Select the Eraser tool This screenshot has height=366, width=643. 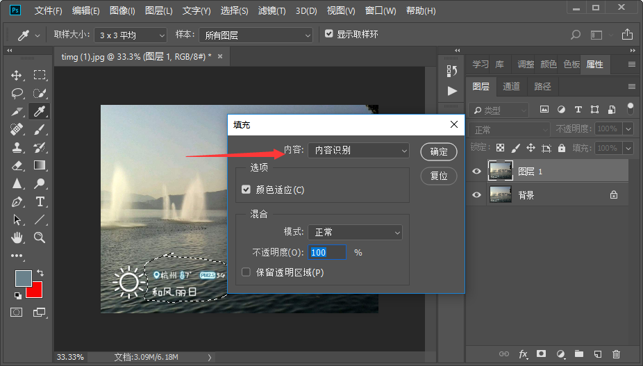(17, 165)
